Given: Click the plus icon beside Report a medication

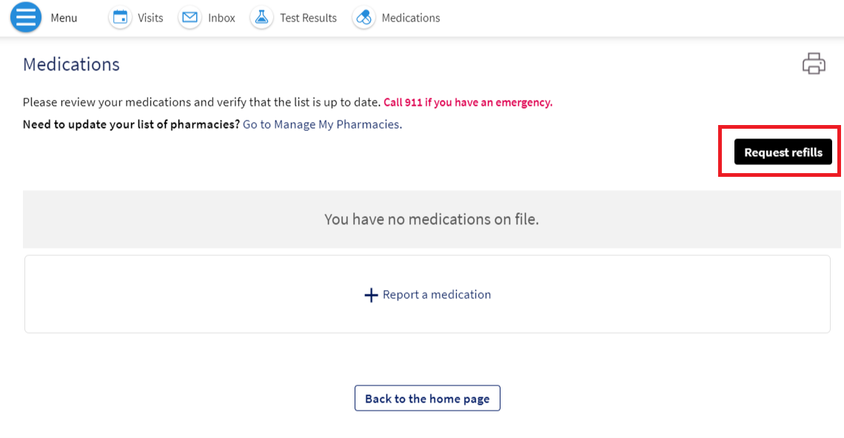Looking at the screenshot, I should pyautogui.click(x=370, y=294).
